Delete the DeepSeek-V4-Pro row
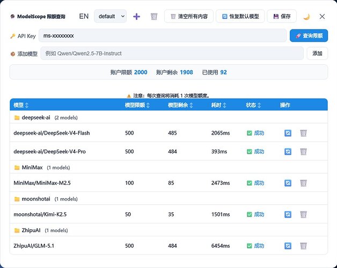The height and width of the screenshot is (268, 337). tap(303, 152)
